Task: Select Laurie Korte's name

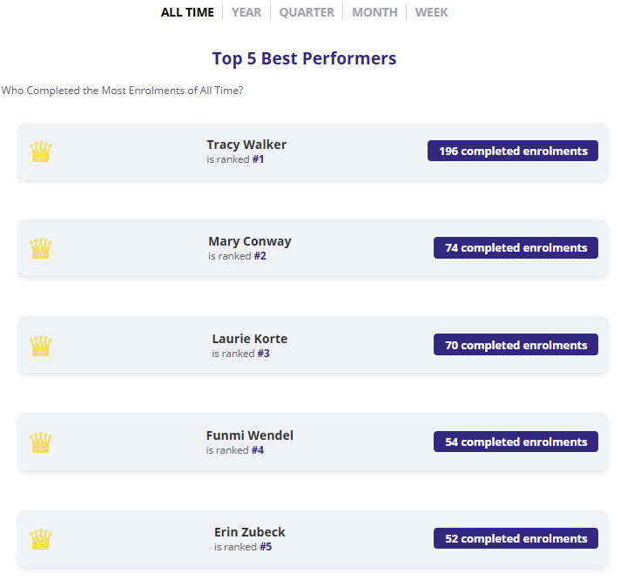Action: 250,339
